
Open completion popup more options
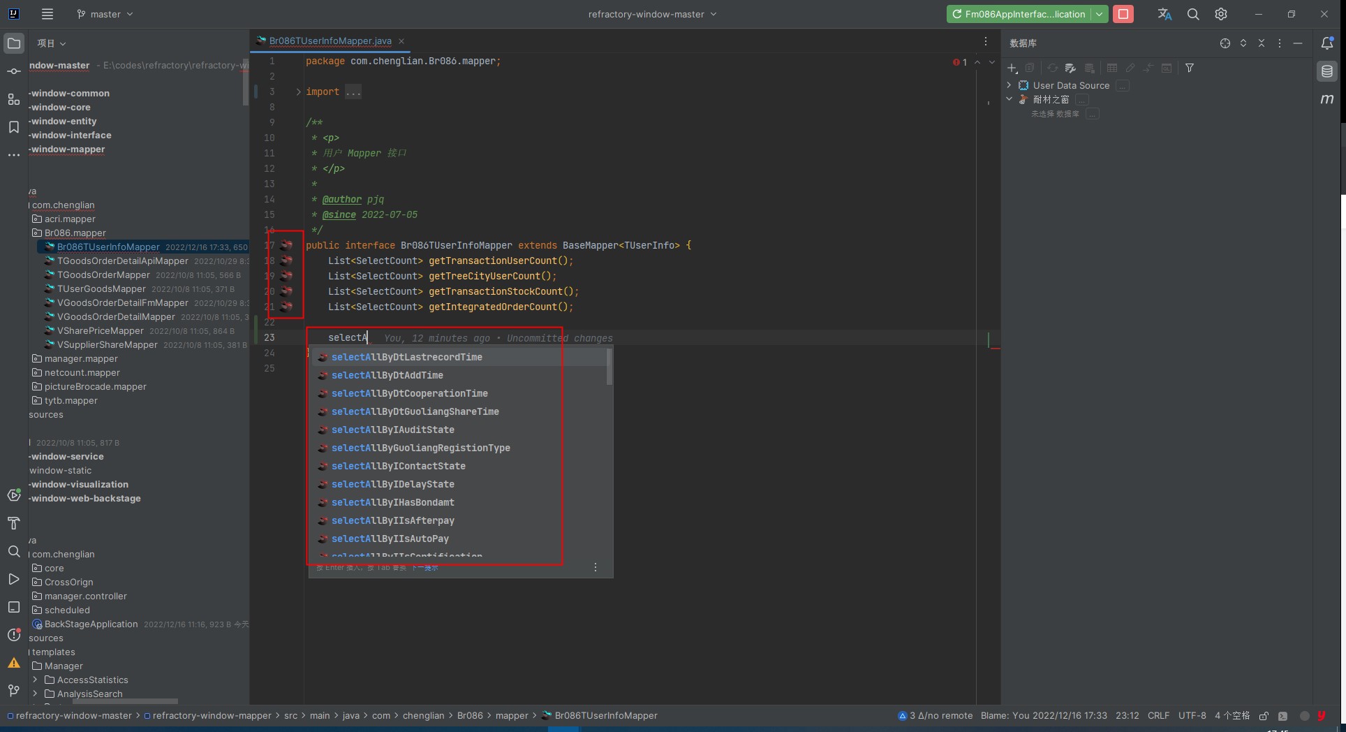click(x=596, y=567)
